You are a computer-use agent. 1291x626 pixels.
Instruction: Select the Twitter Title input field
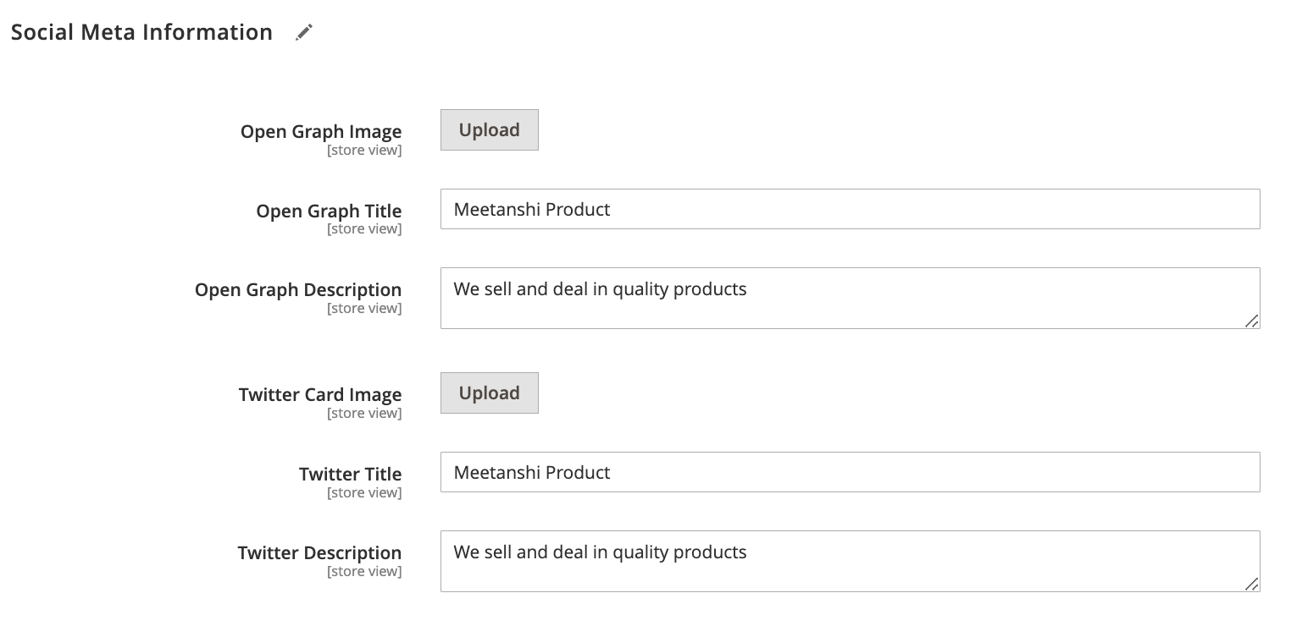[847, 472]
